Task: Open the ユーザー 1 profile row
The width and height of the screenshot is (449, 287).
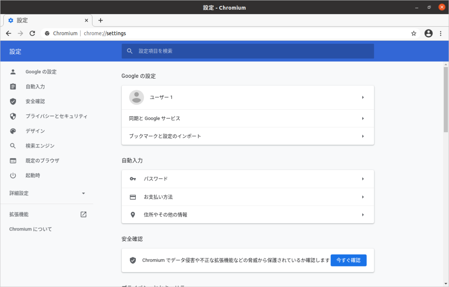Action: 248,98
